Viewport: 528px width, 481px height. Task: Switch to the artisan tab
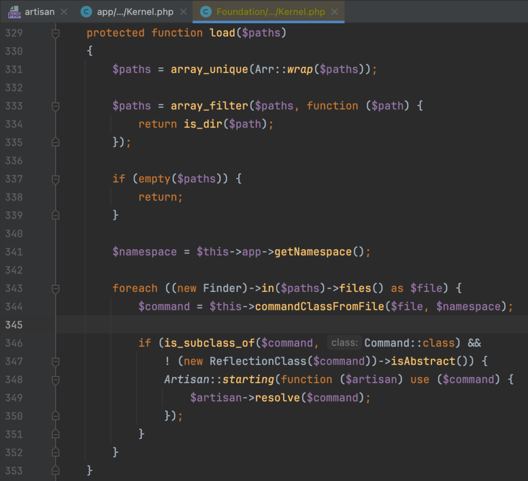click(x=40, y=11)
